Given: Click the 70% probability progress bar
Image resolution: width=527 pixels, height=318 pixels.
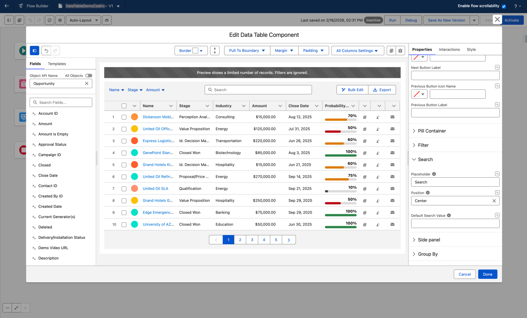Looking at the screenshot, I should point(340,120).
